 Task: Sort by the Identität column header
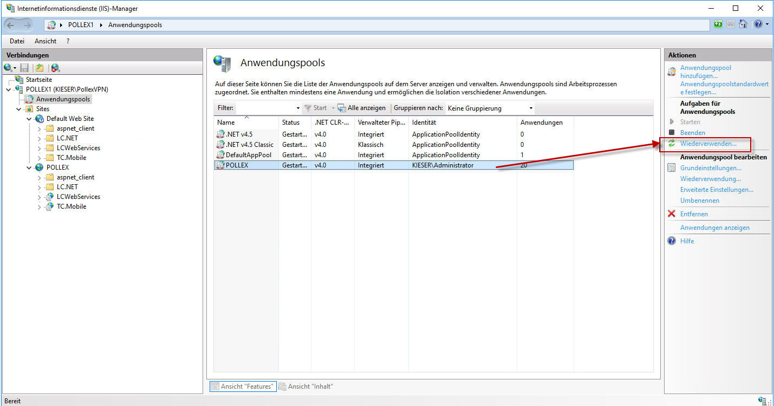click(424, 123)
